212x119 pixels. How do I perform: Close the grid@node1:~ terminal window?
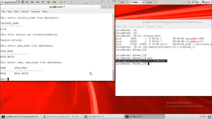coord(112,7)
